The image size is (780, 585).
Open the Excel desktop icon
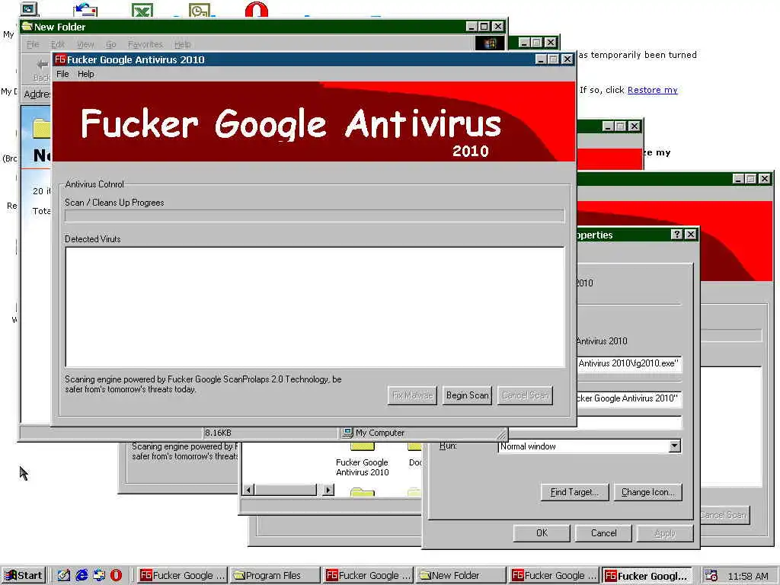coord(142,9)
